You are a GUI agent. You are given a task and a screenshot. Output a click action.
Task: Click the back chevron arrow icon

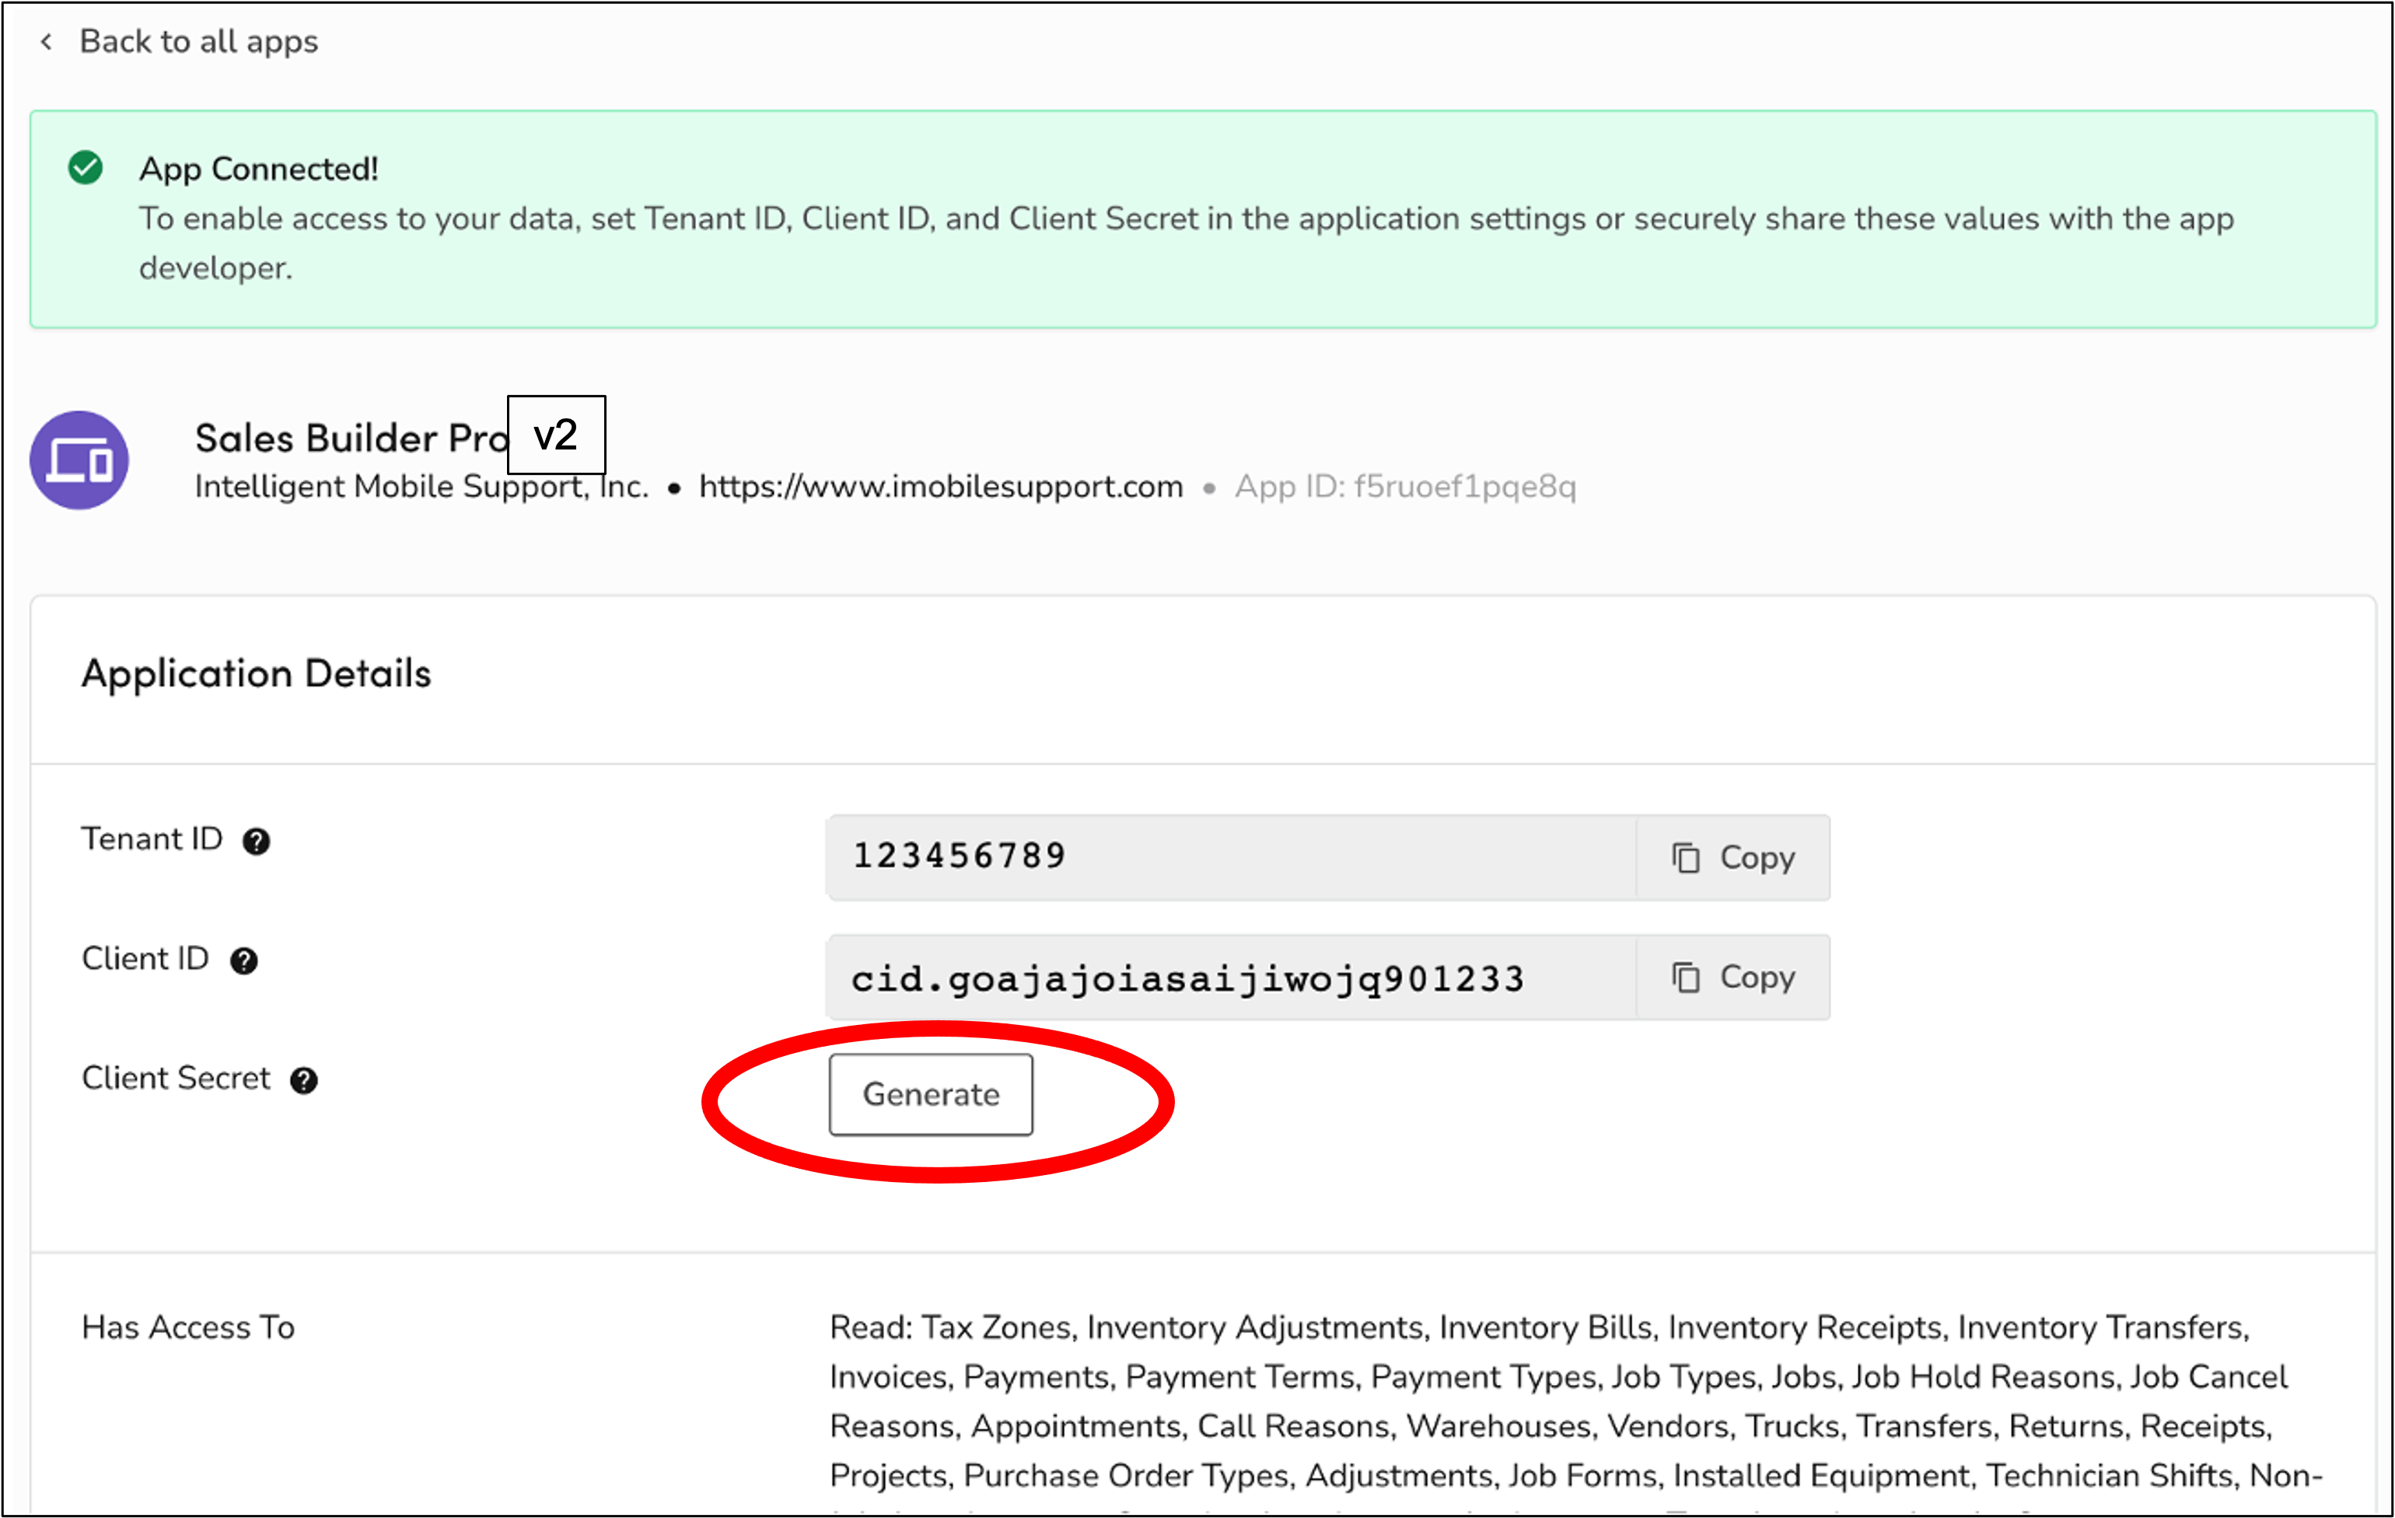[46, 42]
